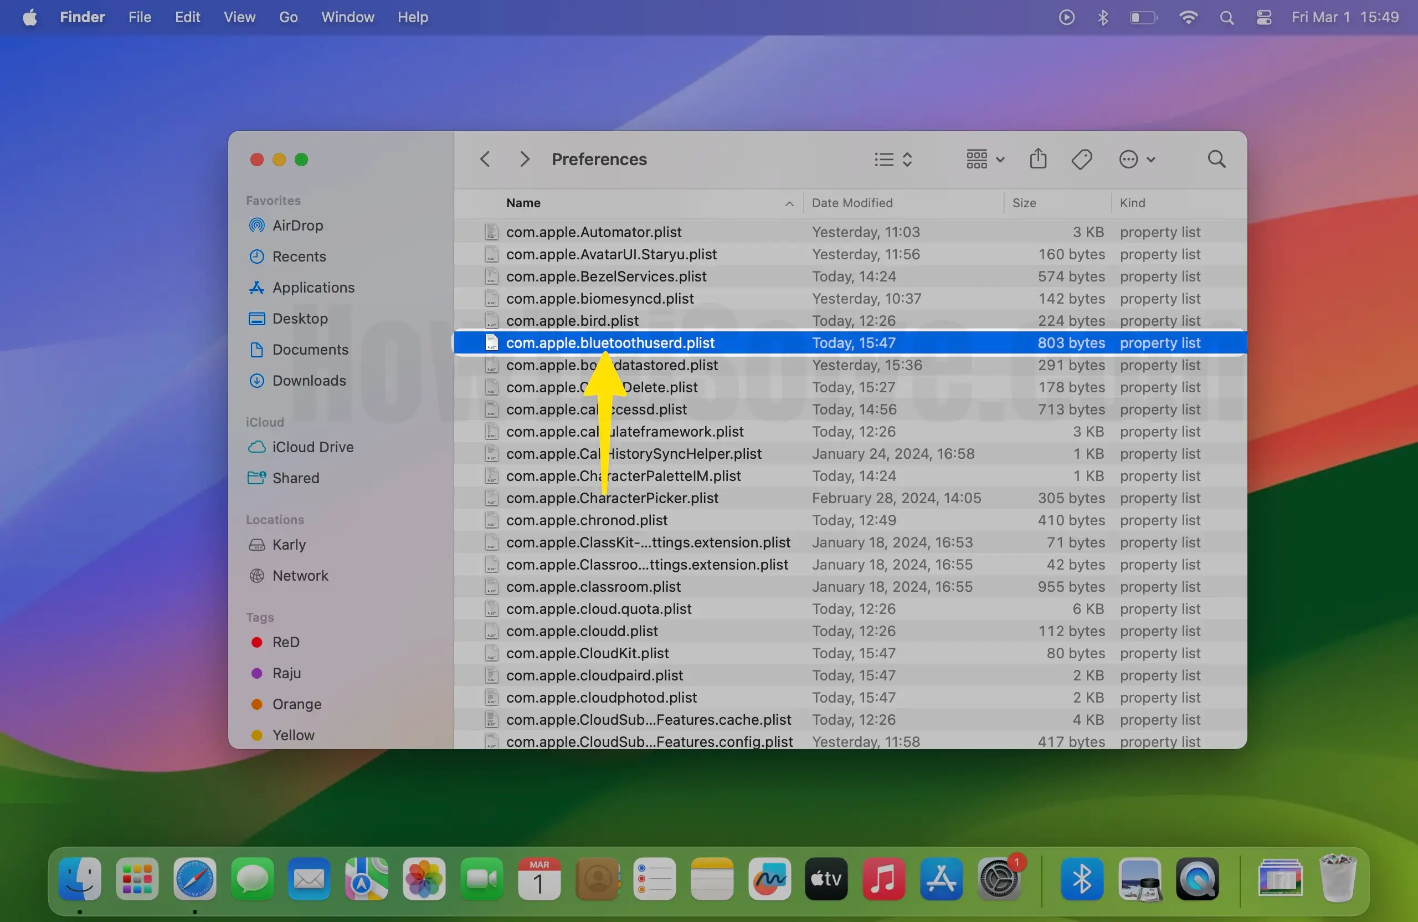Select com.apple.CloudKit.plist file row

(x=587, y=653)
